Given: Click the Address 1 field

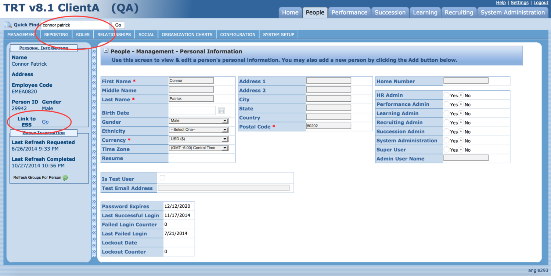Looking at the screenshot, I should pos(328,80).
